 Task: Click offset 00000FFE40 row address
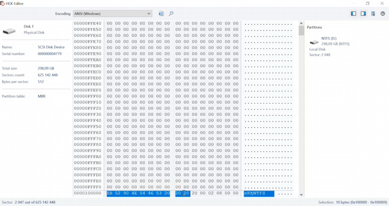[88, 23]
